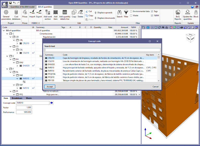
Task: Click the Prices icon in the ribbon
Action: click(x=25, y=14)
